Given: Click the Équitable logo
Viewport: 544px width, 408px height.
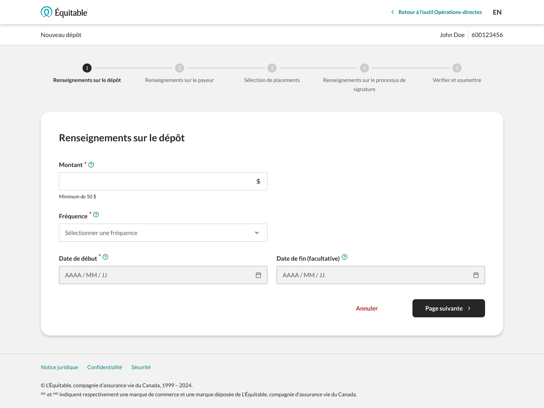Looking at the screenshot, I should tap(64, 12).
